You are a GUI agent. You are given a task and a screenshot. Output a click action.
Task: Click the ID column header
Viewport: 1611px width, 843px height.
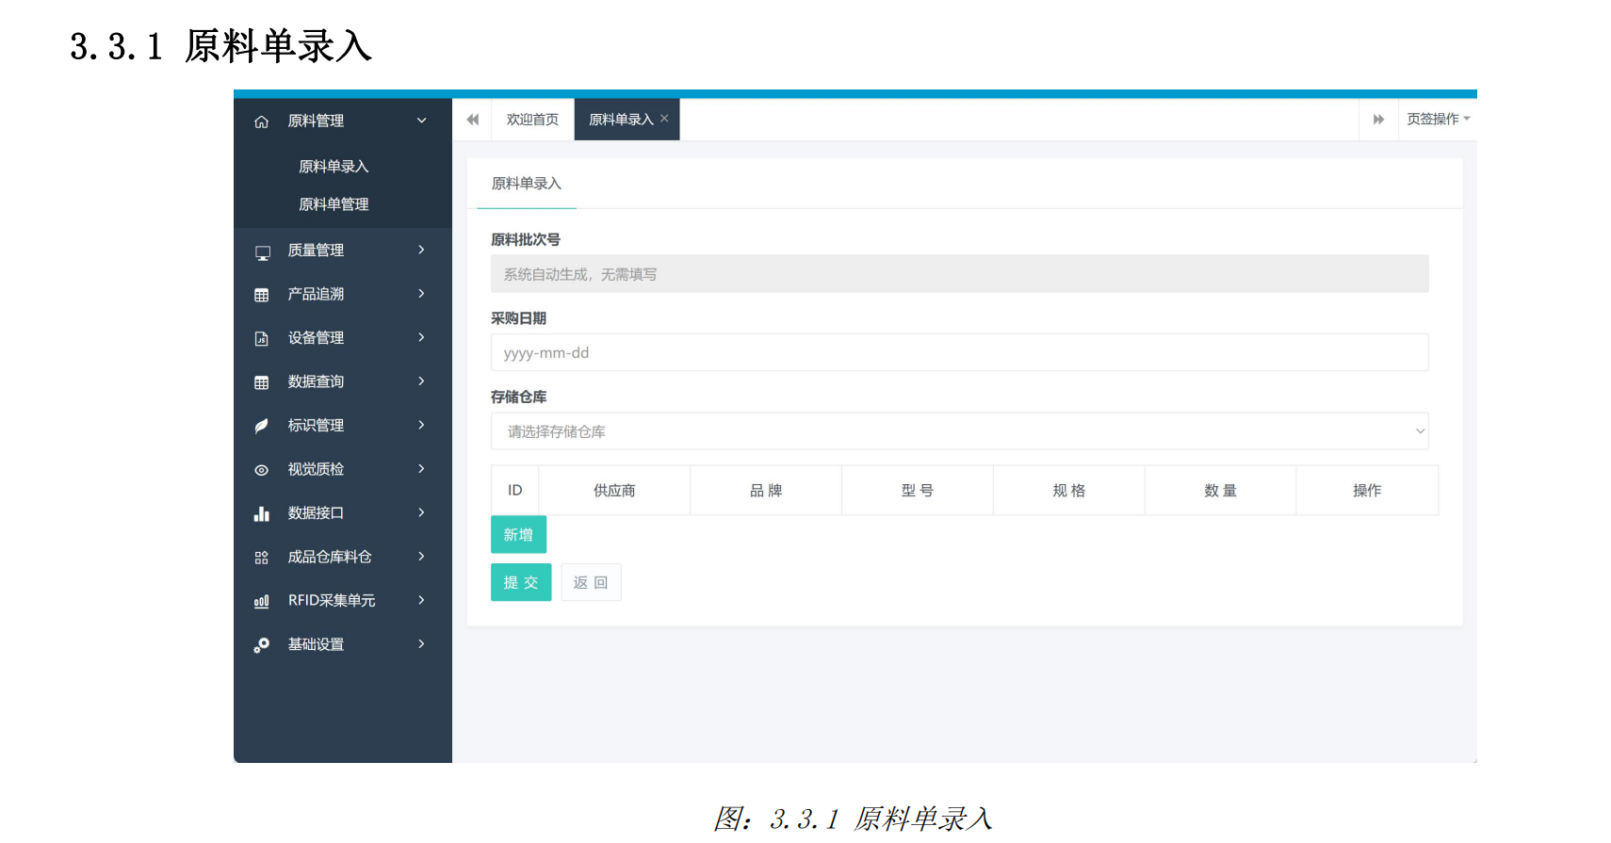[x=515, y=490]
